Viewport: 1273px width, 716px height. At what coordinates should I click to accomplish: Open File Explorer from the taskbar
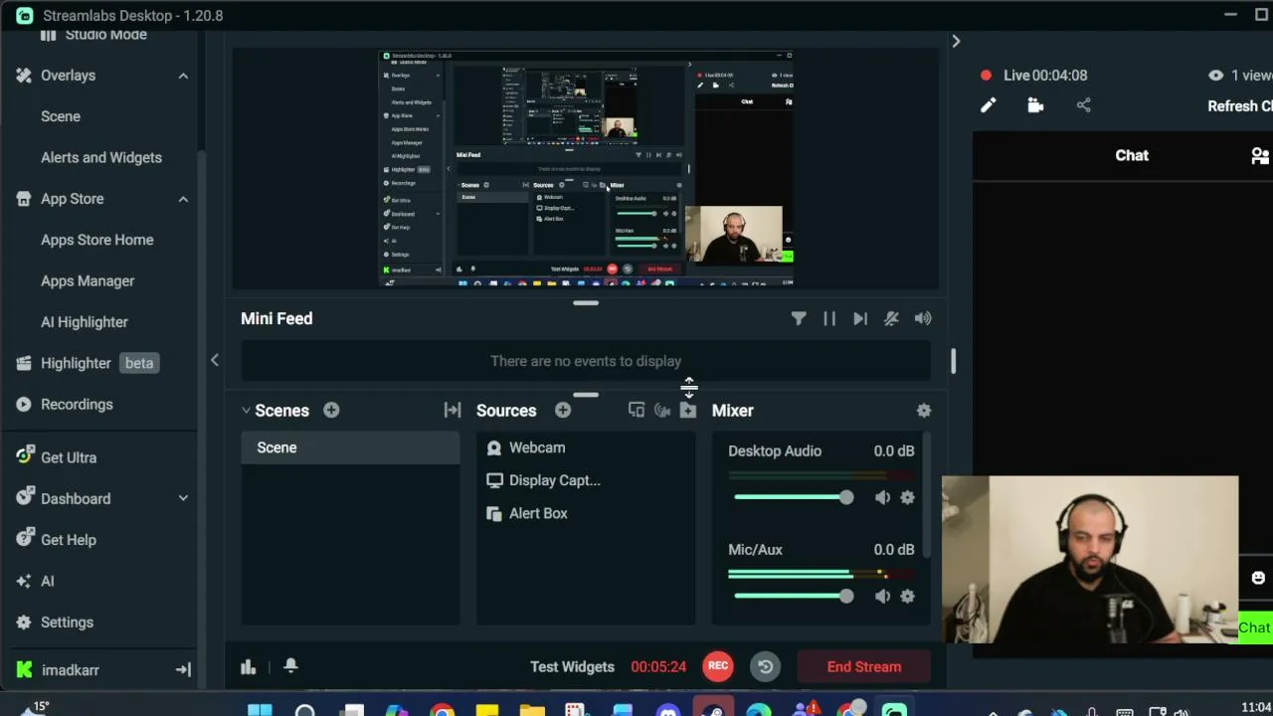[532, 710]
